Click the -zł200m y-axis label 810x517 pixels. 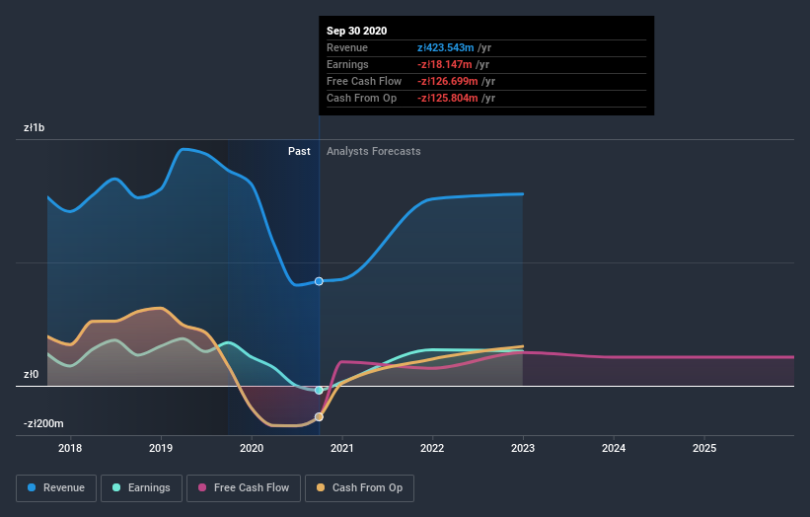point(43,423)
